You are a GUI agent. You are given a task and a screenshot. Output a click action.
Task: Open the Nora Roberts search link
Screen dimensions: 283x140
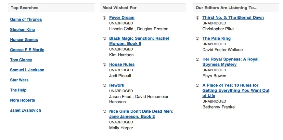[x=22, y=100]
